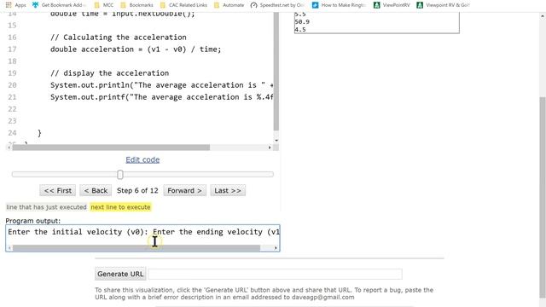546x307 pixels.
Task: Click the daveagp@gmail.com email text
Action: (x=322, y=298)
